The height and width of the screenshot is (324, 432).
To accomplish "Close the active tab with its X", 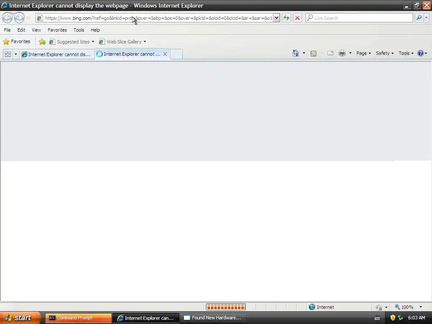I will [165, 54].
